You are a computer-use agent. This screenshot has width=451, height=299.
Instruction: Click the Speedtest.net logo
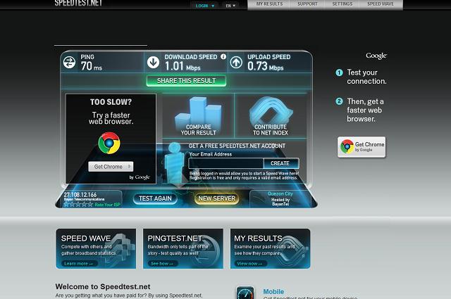tap(78, 3)
